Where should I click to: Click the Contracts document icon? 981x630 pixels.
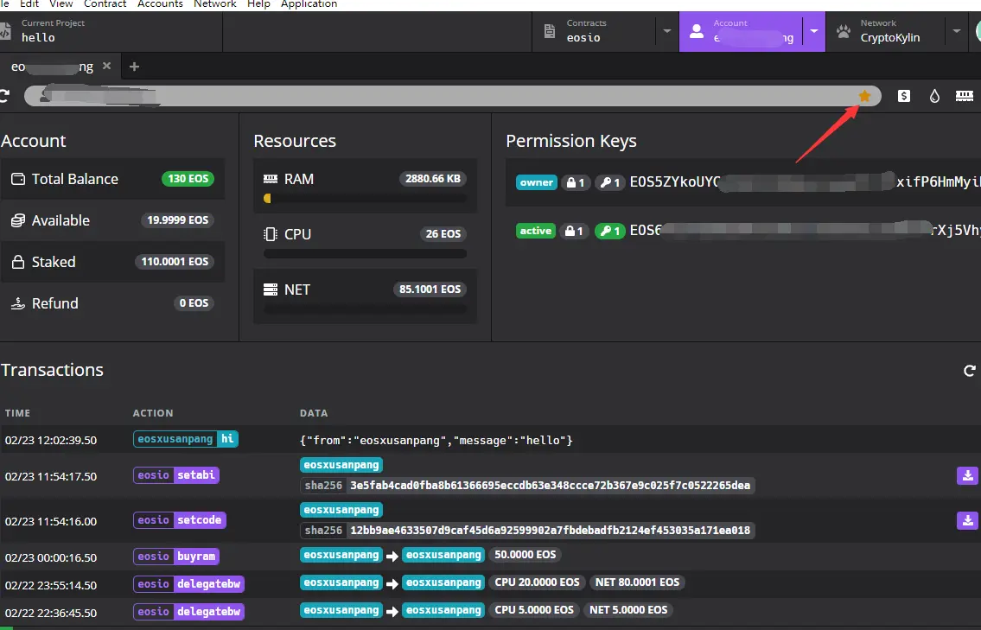coord(550,31)
